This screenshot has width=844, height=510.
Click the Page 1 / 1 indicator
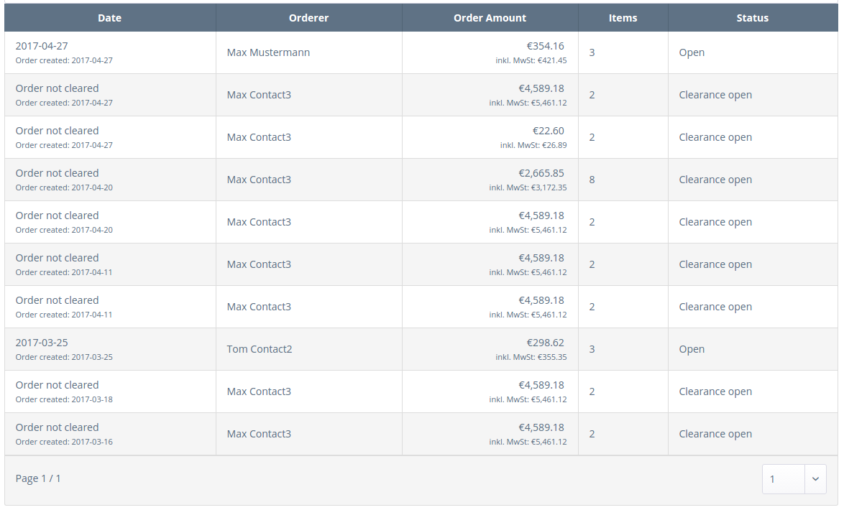pos(38,478)
